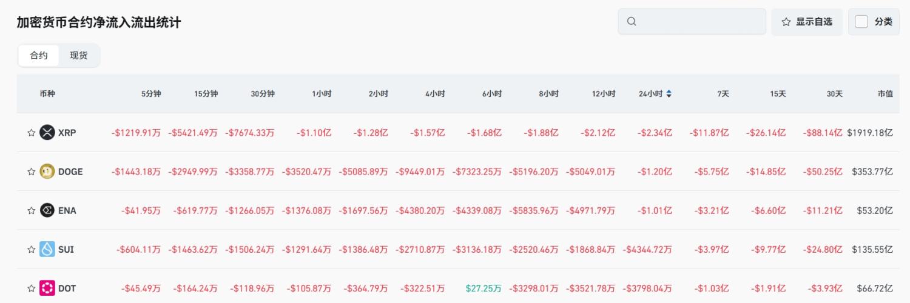The width and height of the screenshot is (910, 303).
Task: Star DOT as a favorite
Action: tap(31, 288)
